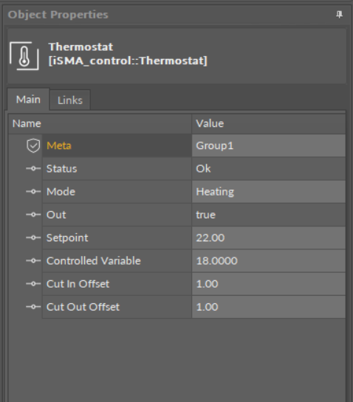Select the Main tab
The image size is (353, 402).
point(28,100)
